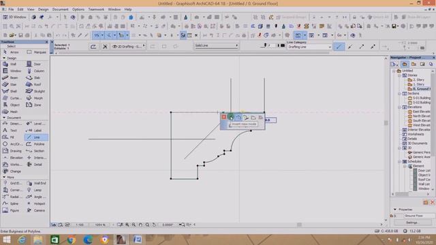This screenshot has width=436, height=245.
Task: Select the Text tool
Action: click(10, 130)
